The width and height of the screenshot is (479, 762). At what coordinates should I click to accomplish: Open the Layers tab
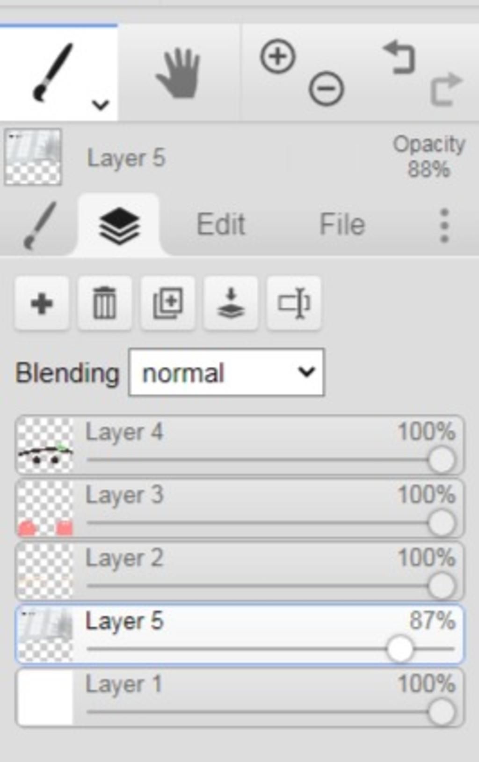click(x=119, y=226)
